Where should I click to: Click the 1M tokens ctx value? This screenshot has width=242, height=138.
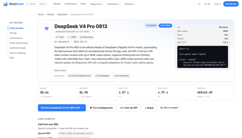(x=223, y=27)
